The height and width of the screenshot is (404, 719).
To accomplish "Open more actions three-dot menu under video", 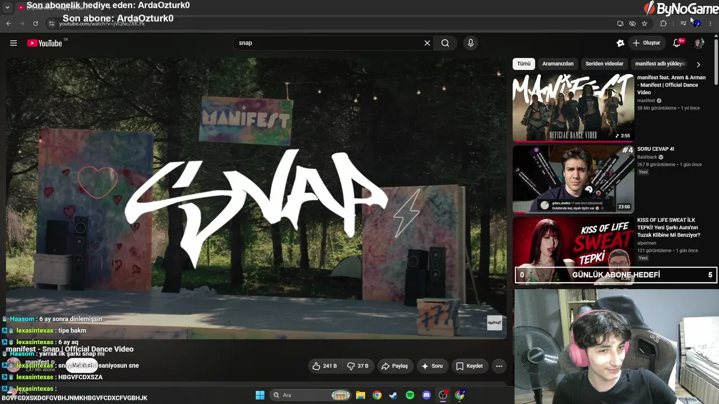I will (499, 366).
